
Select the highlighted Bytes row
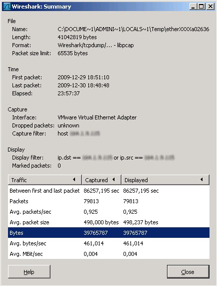pos(108,232)
